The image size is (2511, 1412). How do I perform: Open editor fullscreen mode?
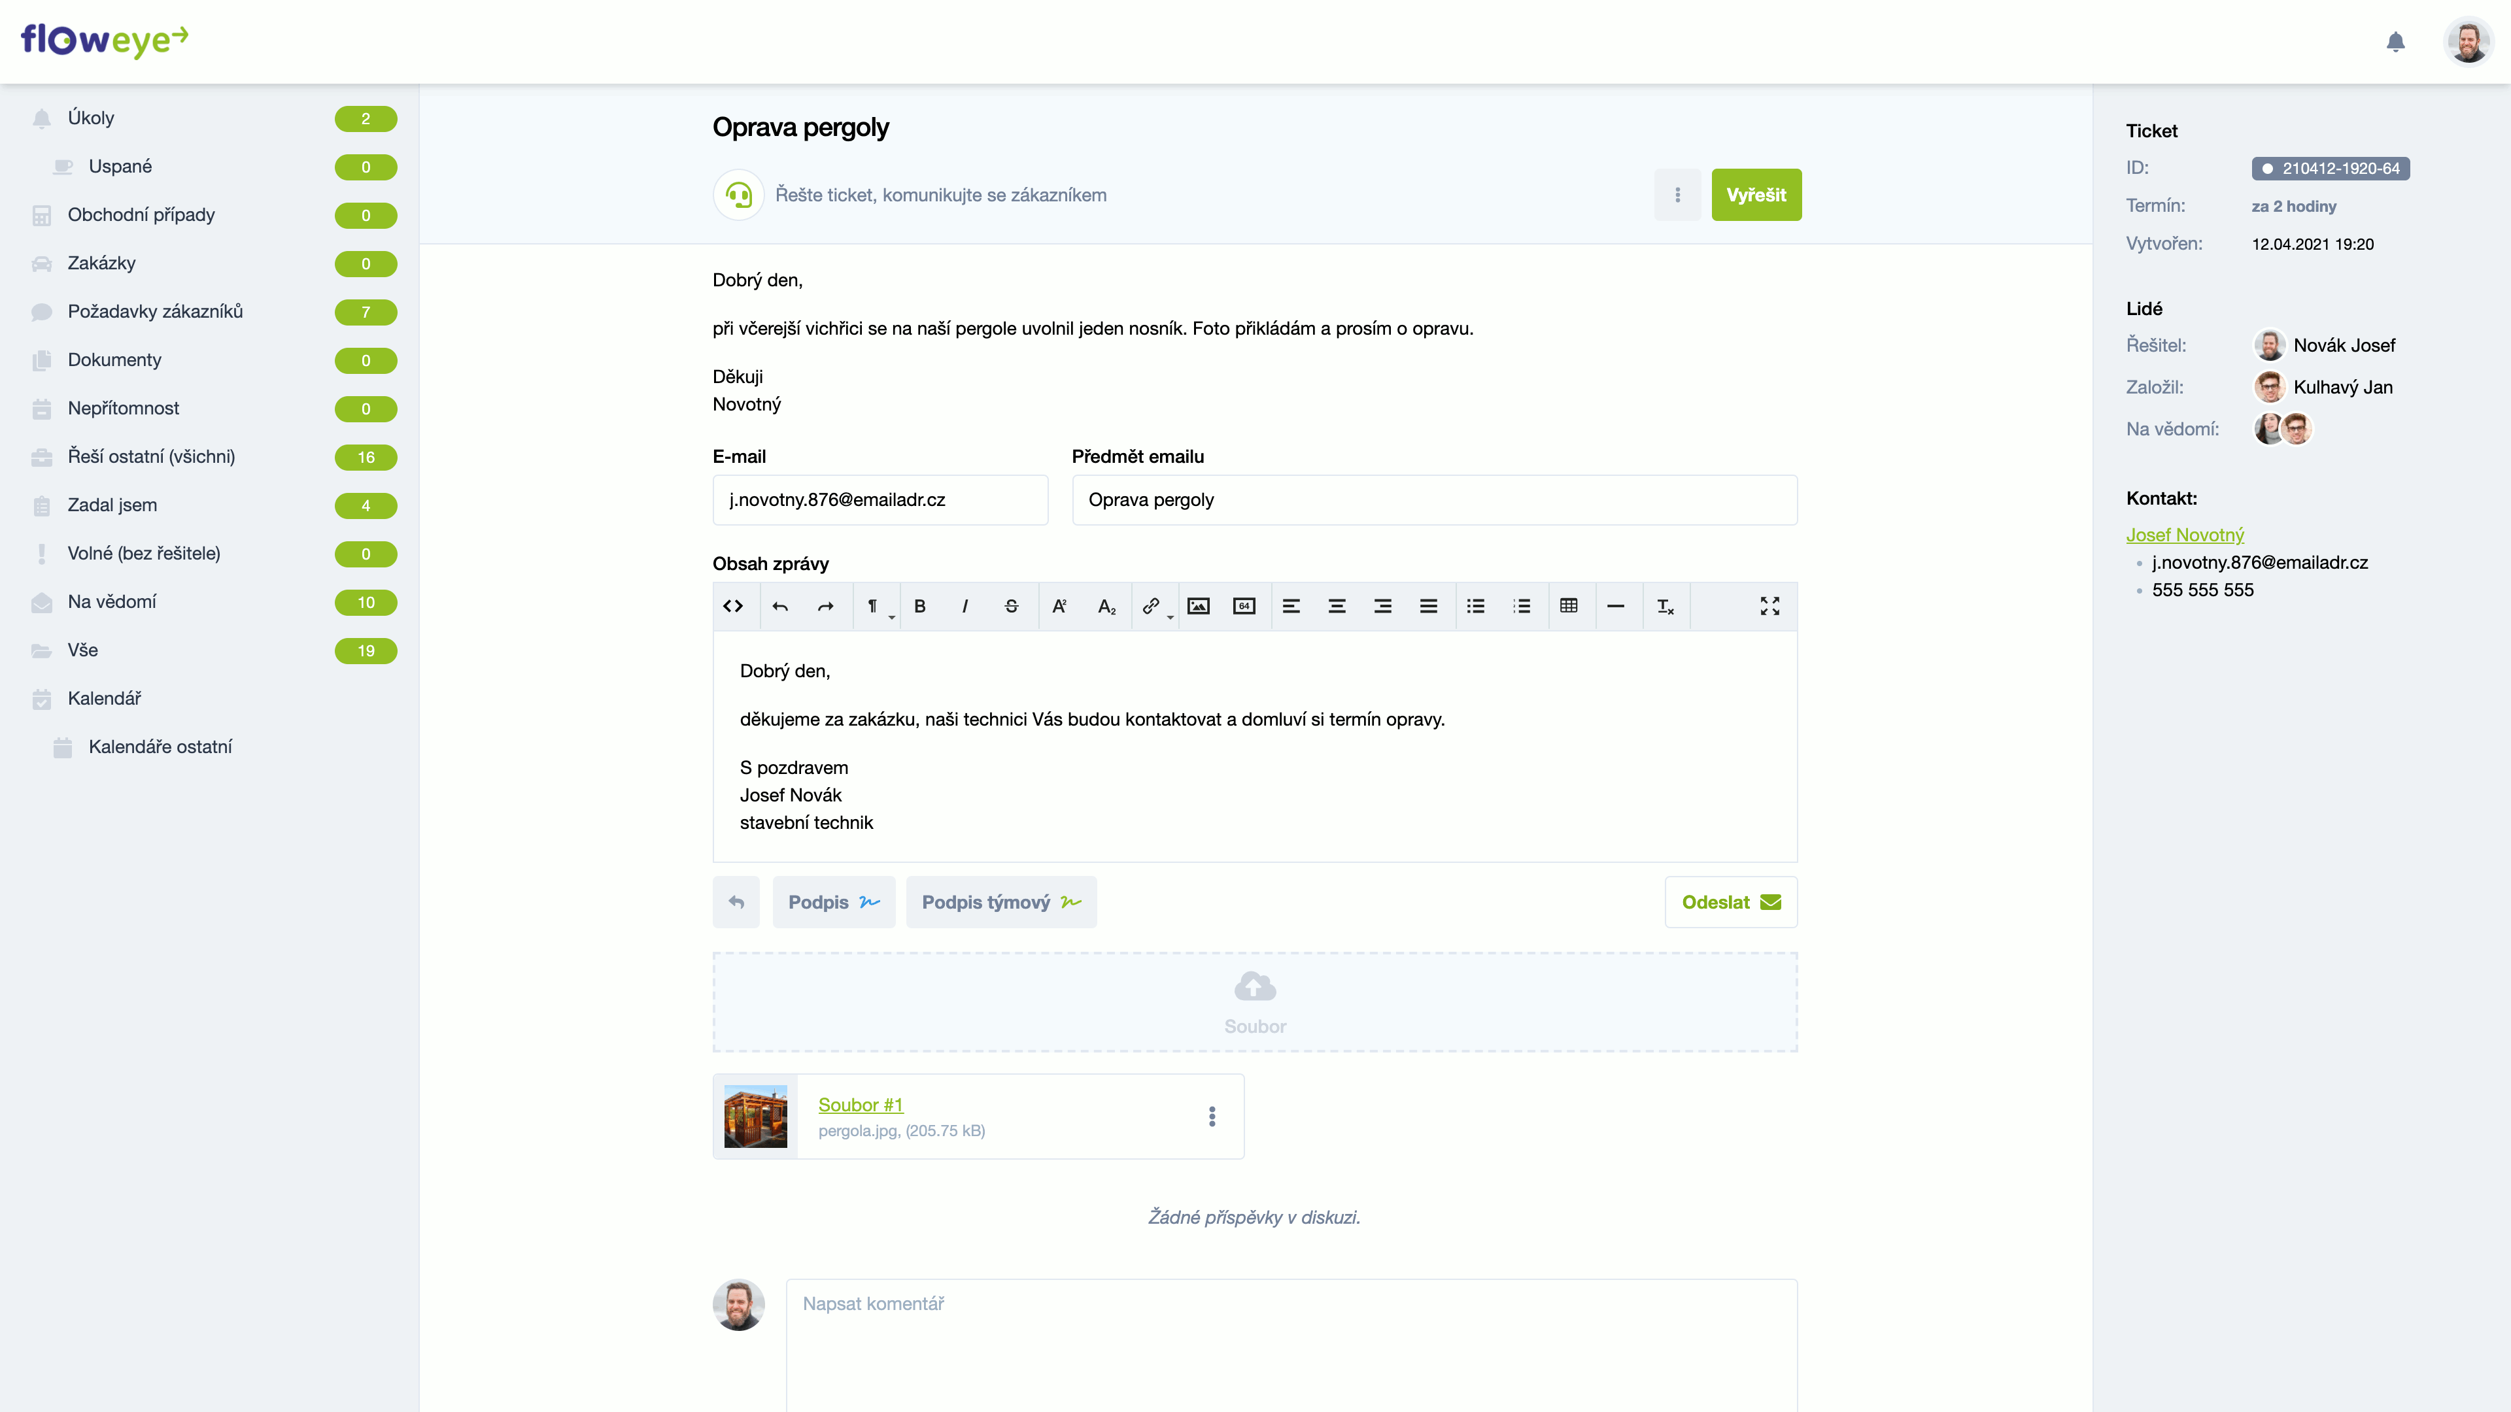1769,606
